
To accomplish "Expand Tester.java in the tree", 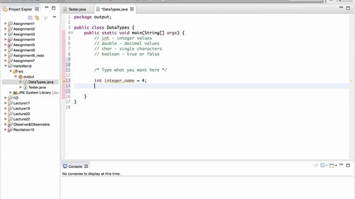I will click(x=21, y=87).
